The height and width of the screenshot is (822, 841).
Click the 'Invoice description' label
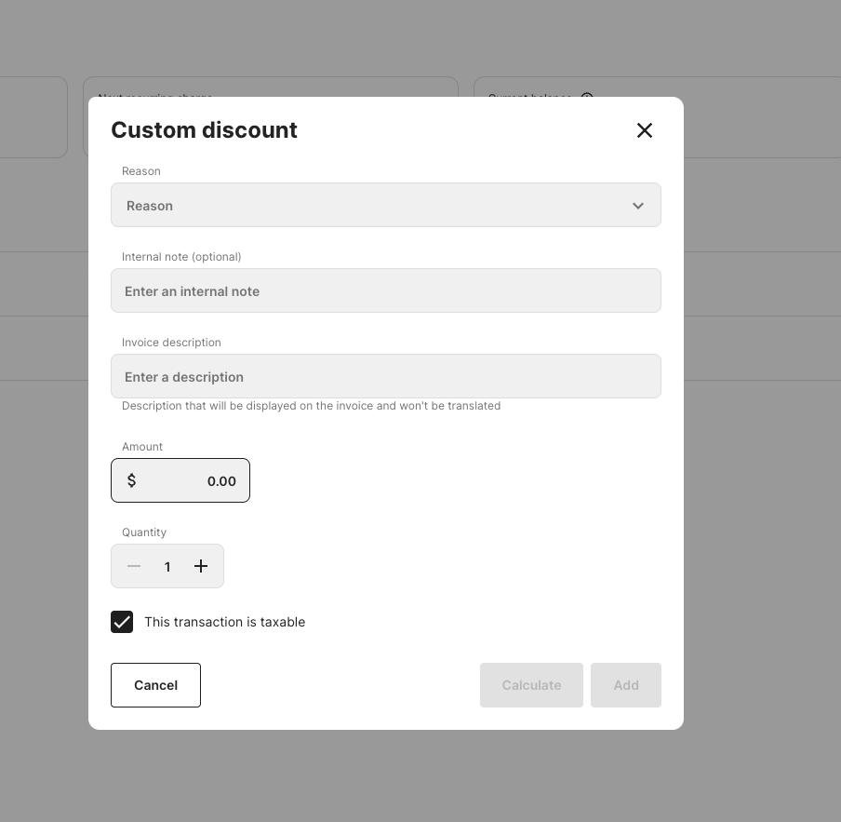(x=171, y=343)
